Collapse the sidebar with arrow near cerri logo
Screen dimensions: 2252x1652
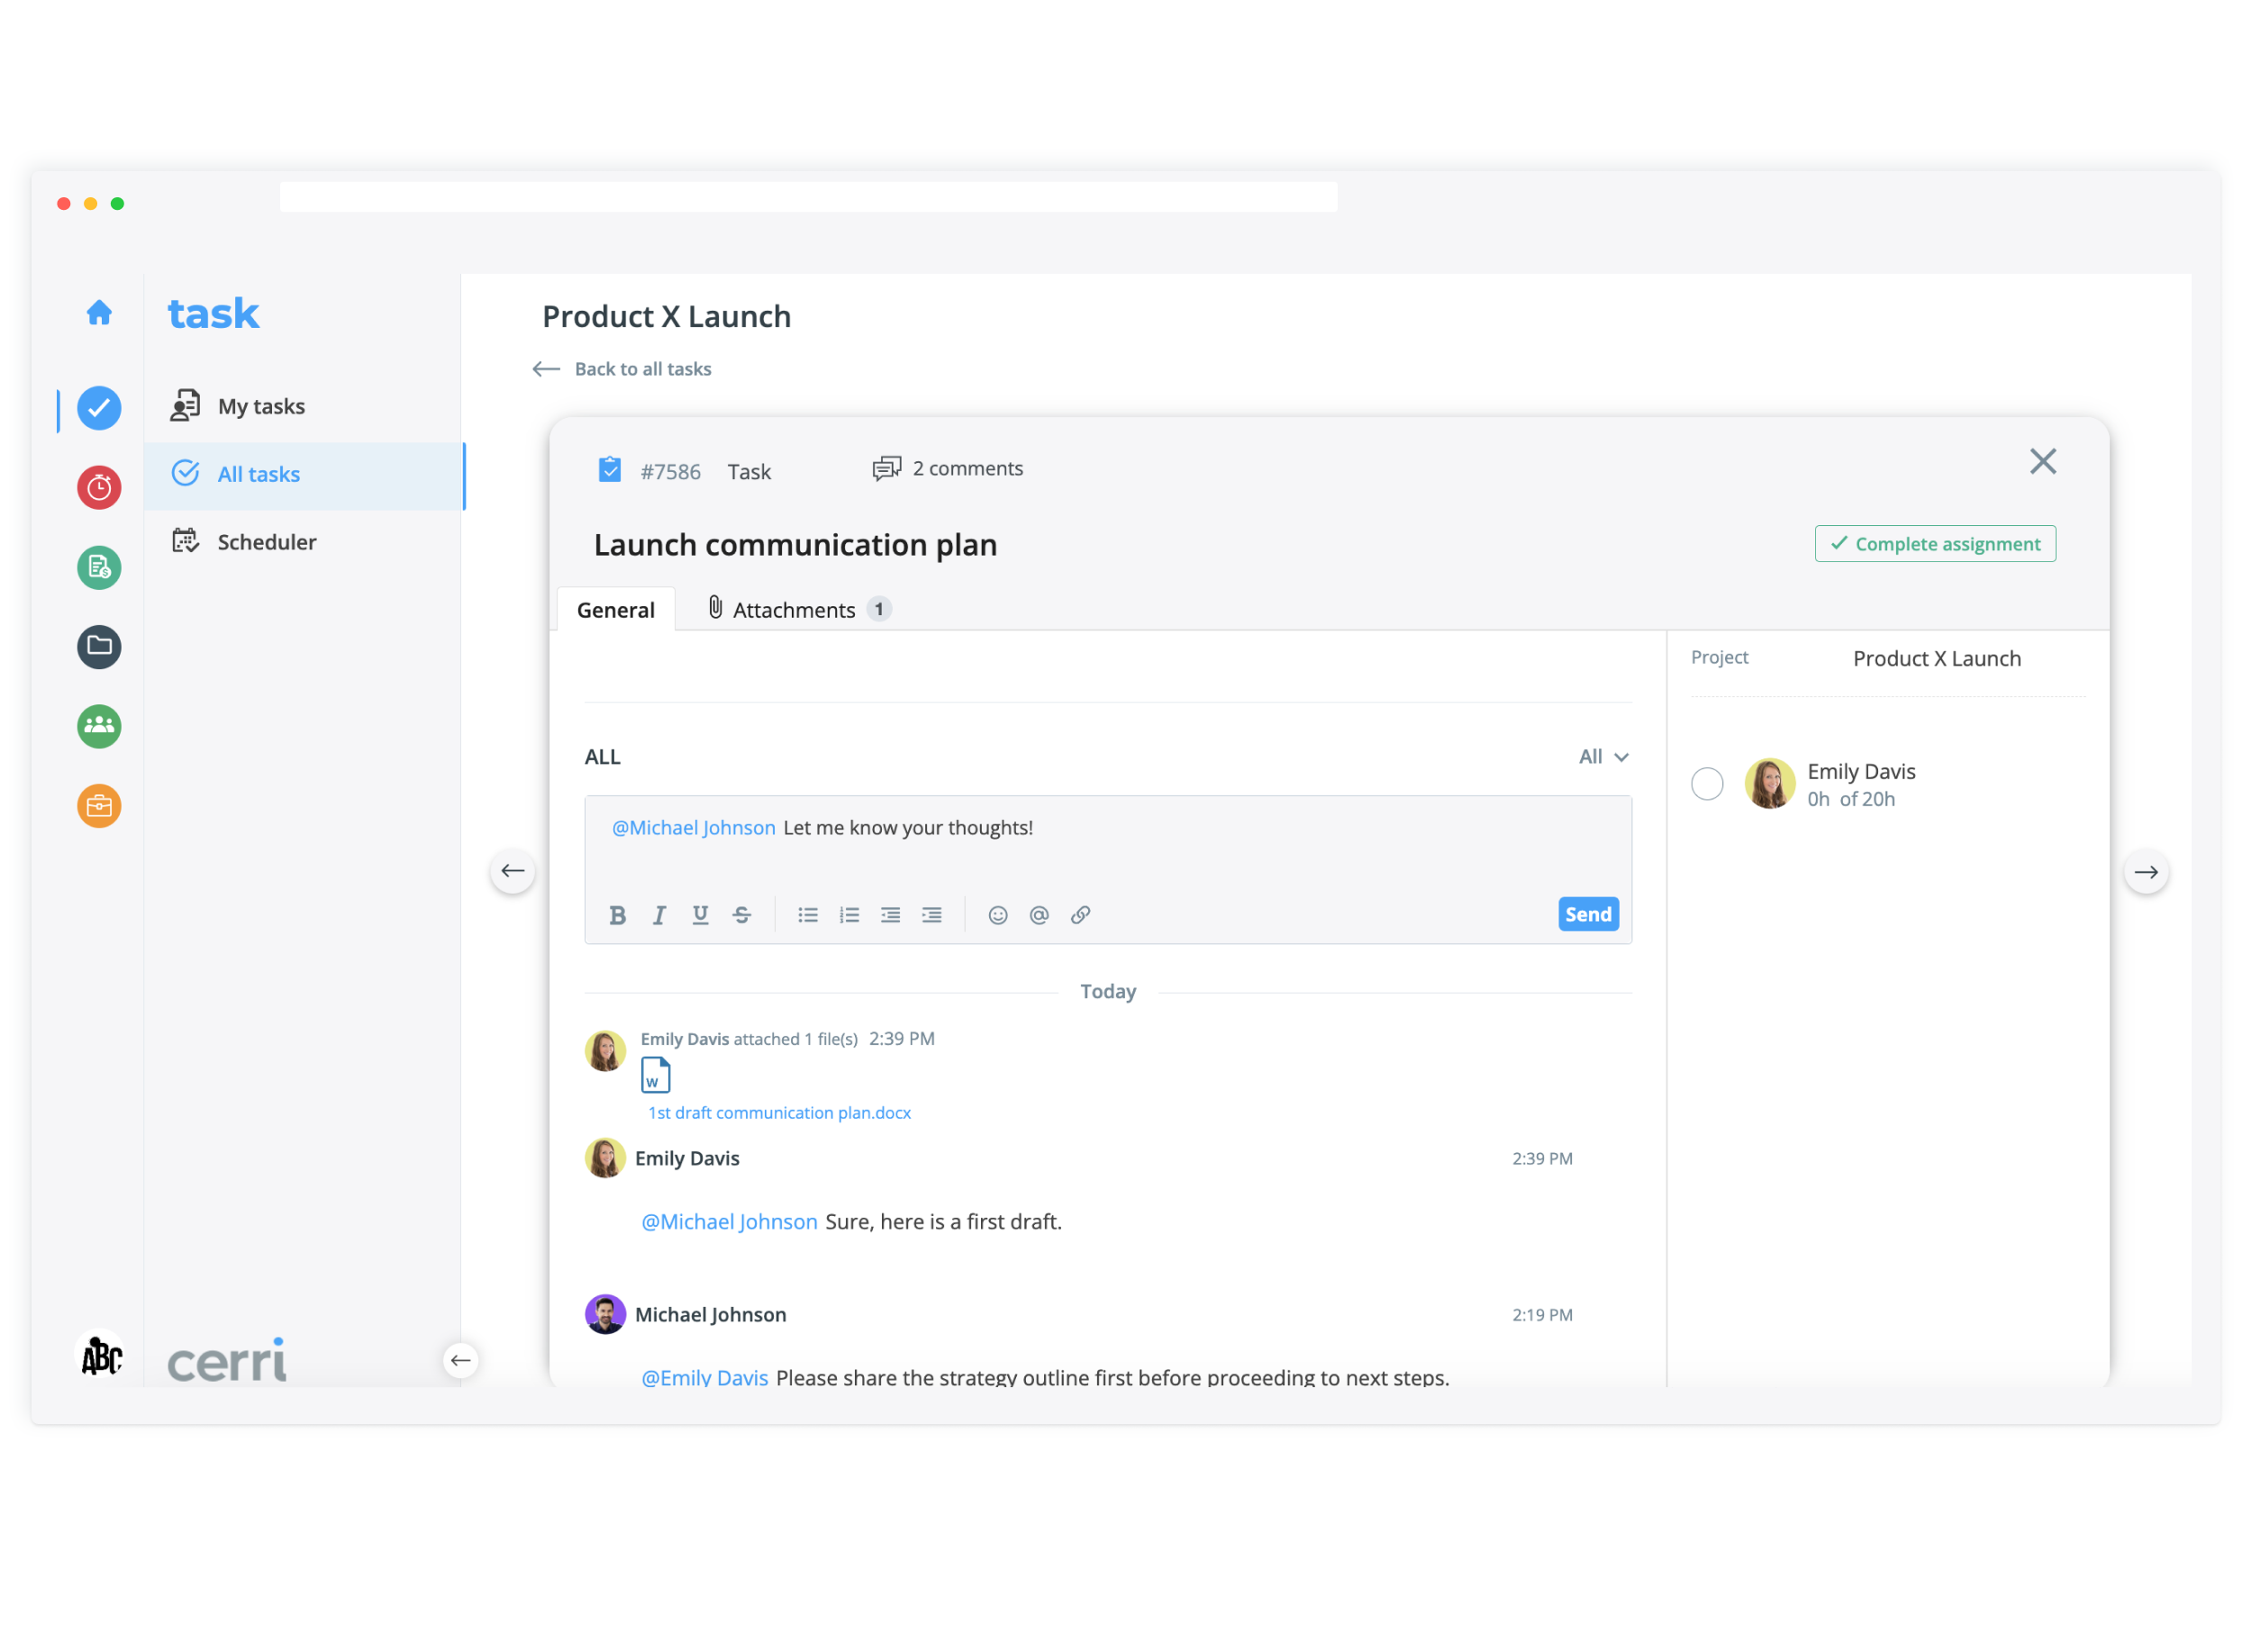pos(460,1360)
